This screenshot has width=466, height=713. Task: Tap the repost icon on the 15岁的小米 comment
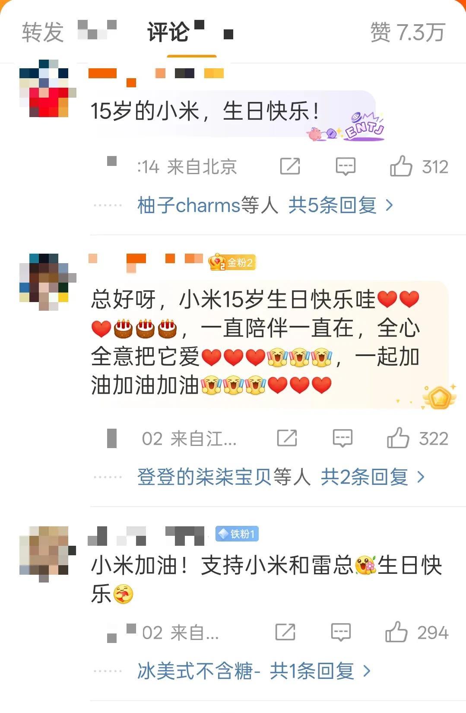[x=290, y=166]
